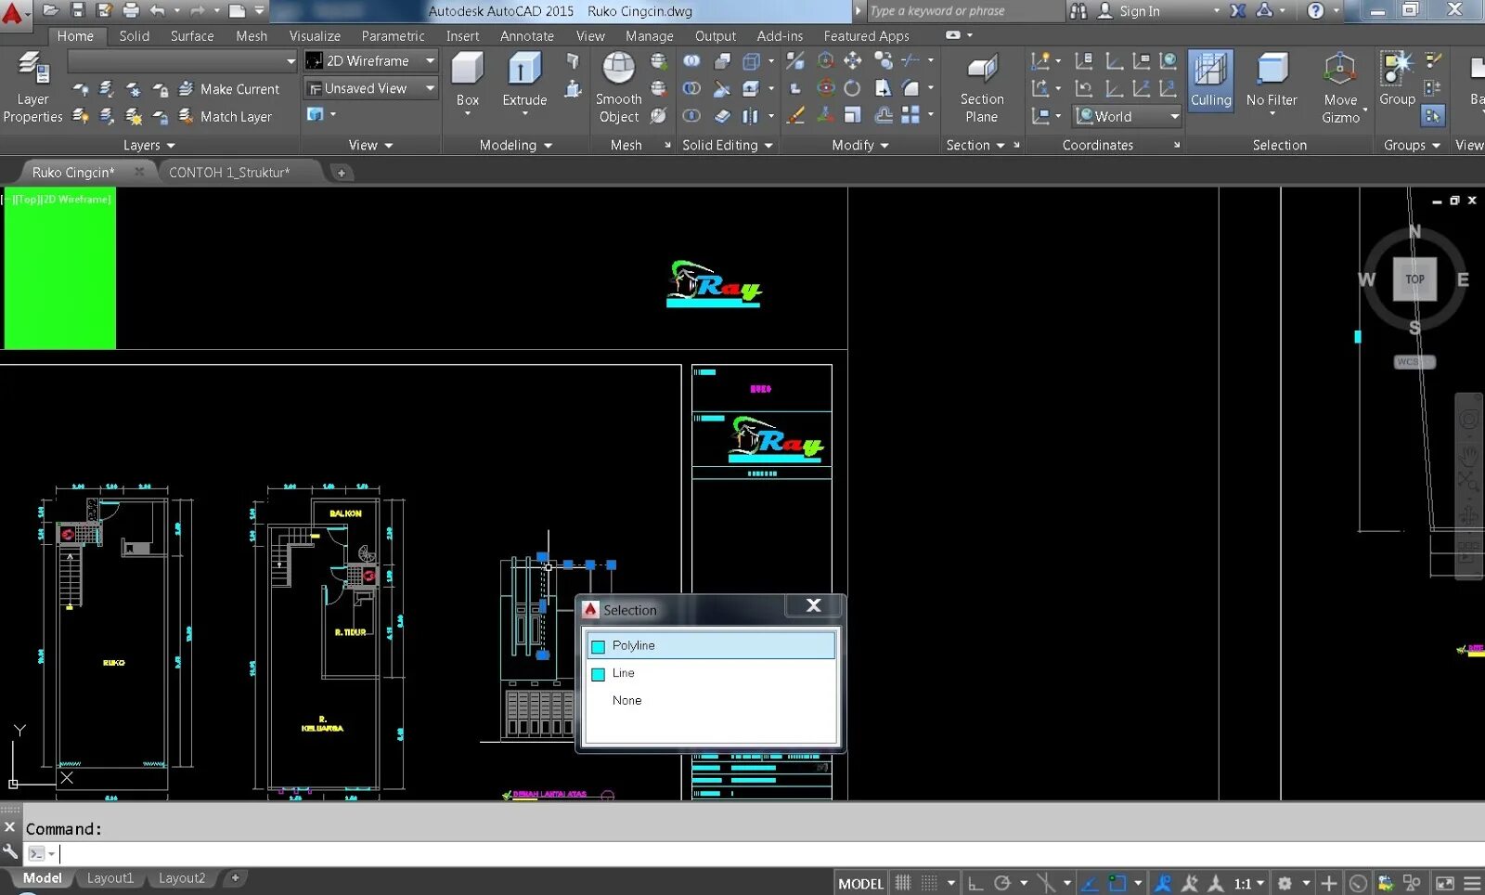Open the status bar Customization menu
1485x895 pixels.
pos(1472,883)
